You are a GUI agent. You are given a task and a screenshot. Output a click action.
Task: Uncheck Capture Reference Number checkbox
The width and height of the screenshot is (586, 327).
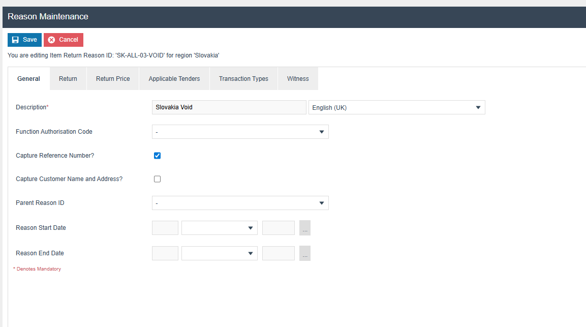click(x=158, y=156)
